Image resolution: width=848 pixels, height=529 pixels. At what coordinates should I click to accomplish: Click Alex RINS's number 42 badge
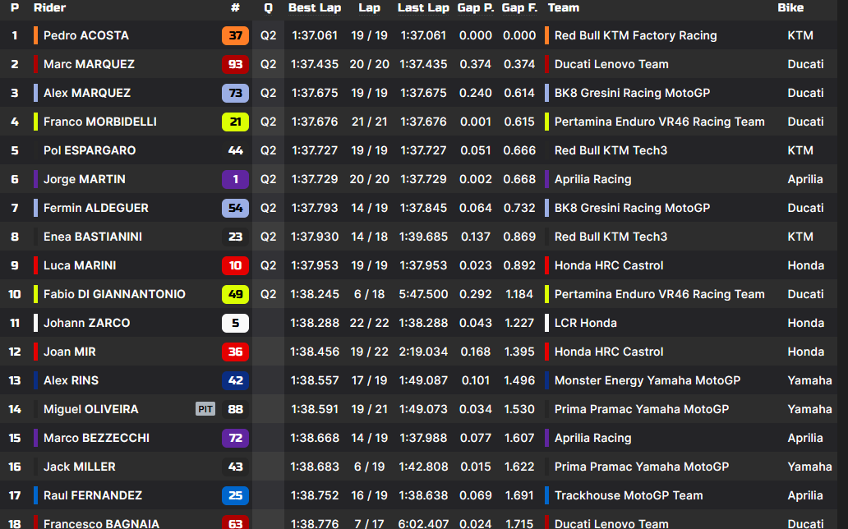coord(235,380)
